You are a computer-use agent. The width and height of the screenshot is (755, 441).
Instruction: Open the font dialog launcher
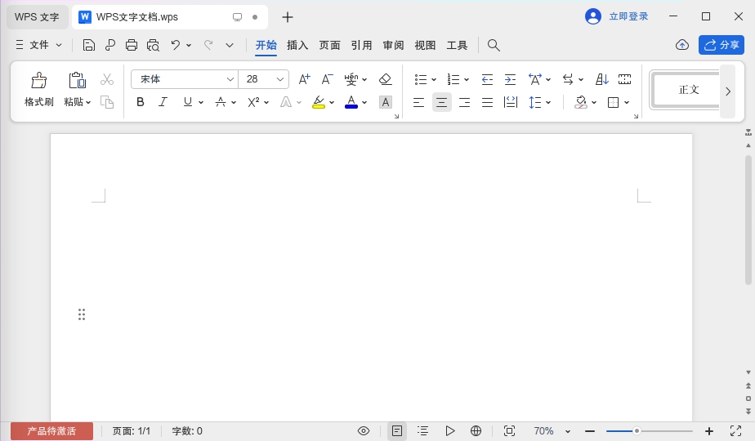click(396, 116)
